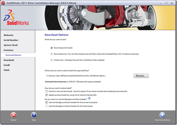This screenshot has height=125, width=177.
Task: Select the Download only radio button
Action: (x=52, y=54)
